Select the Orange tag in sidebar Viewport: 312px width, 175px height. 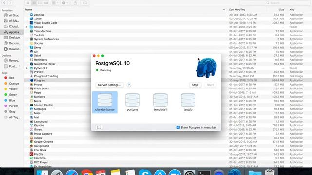pyautogui.click(x=12, y=84)
